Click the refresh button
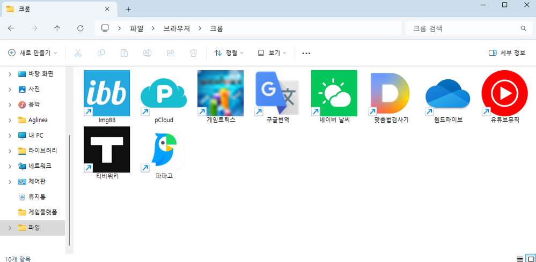 tap(80, 28)
